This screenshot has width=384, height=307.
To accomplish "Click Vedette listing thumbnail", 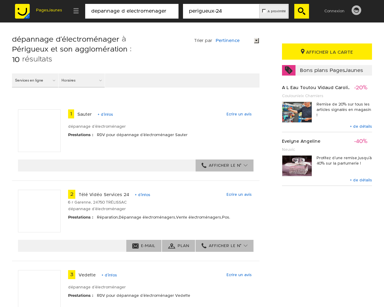I will click(x=39, y=288).
